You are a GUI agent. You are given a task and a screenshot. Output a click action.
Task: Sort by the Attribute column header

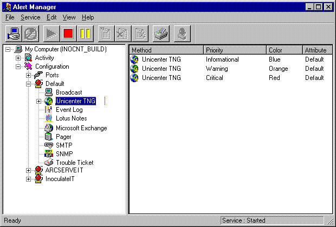tap(318, 50)
